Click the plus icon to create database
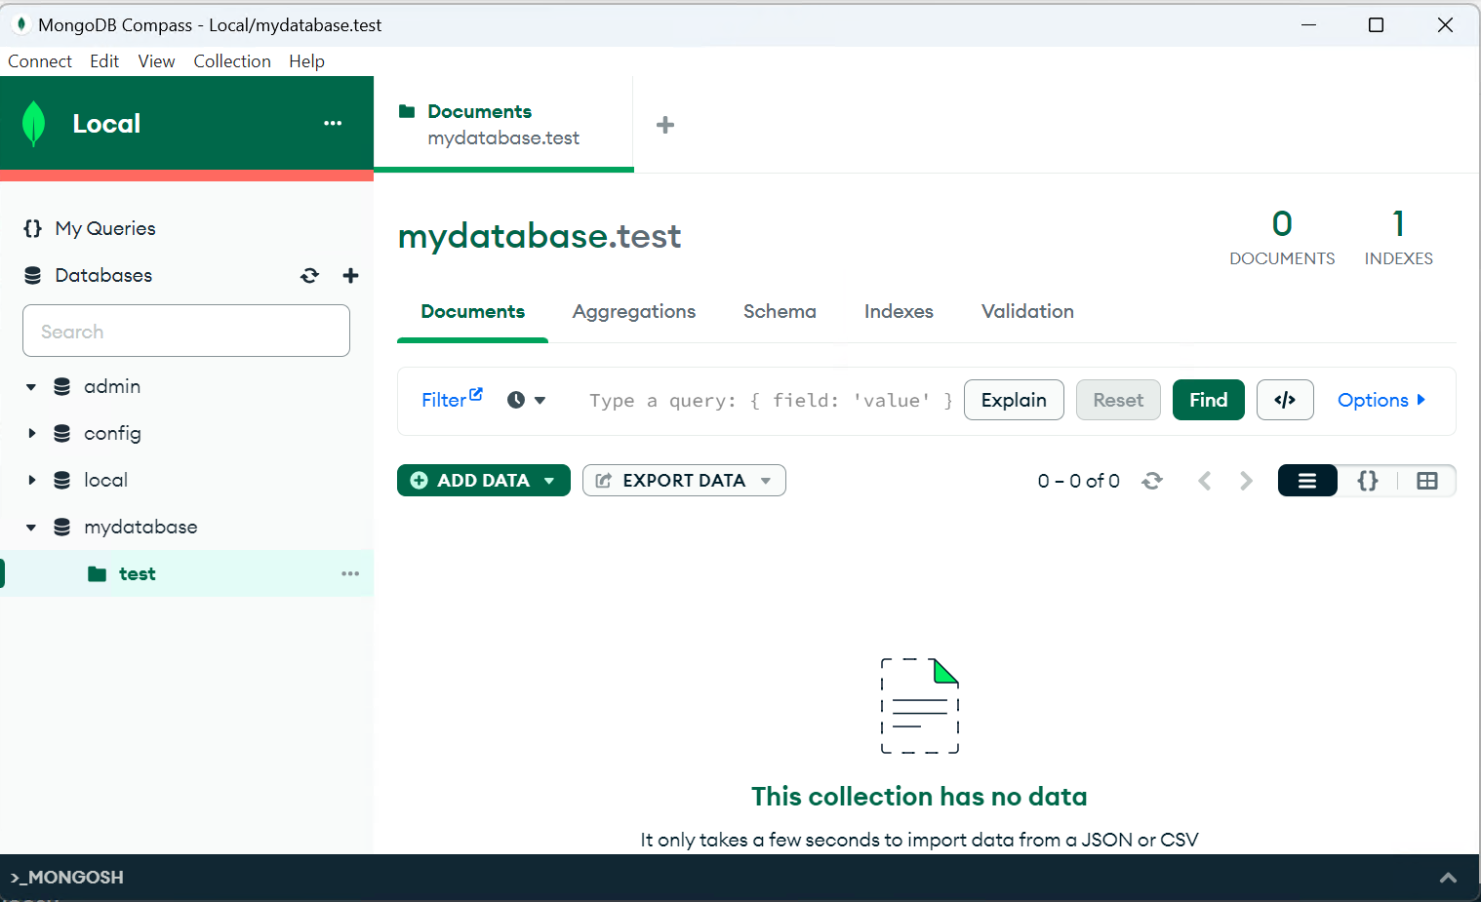 351,276
